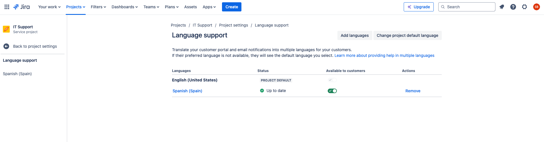Open the notifications icon
Screen dimensions: 544x142
point(502,7)
